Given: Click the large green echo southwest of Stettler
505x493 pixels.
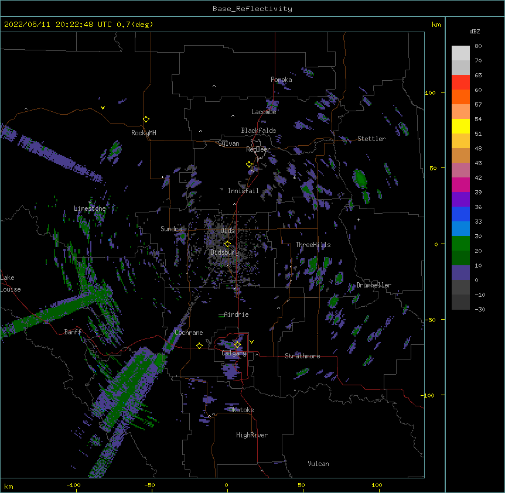Looking at the screenshot, I should point(360,179).
